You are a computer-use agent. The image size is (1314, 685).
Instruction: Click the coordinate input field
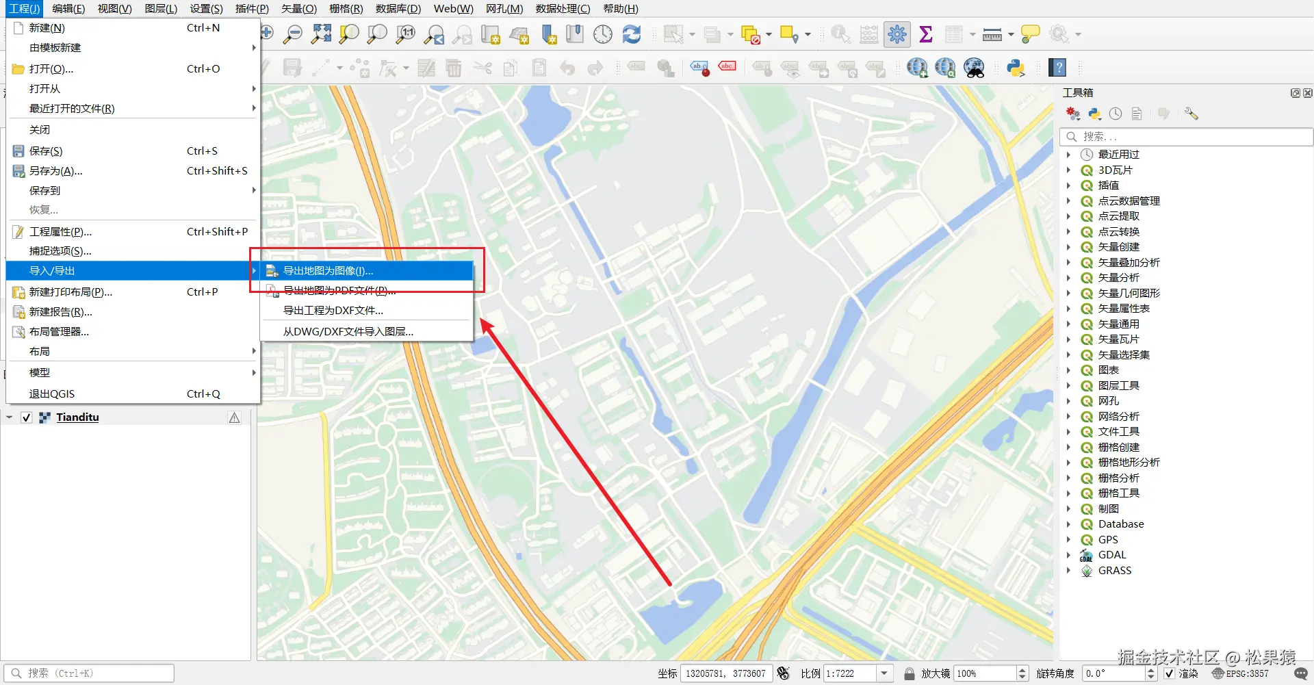click(725, 673)
